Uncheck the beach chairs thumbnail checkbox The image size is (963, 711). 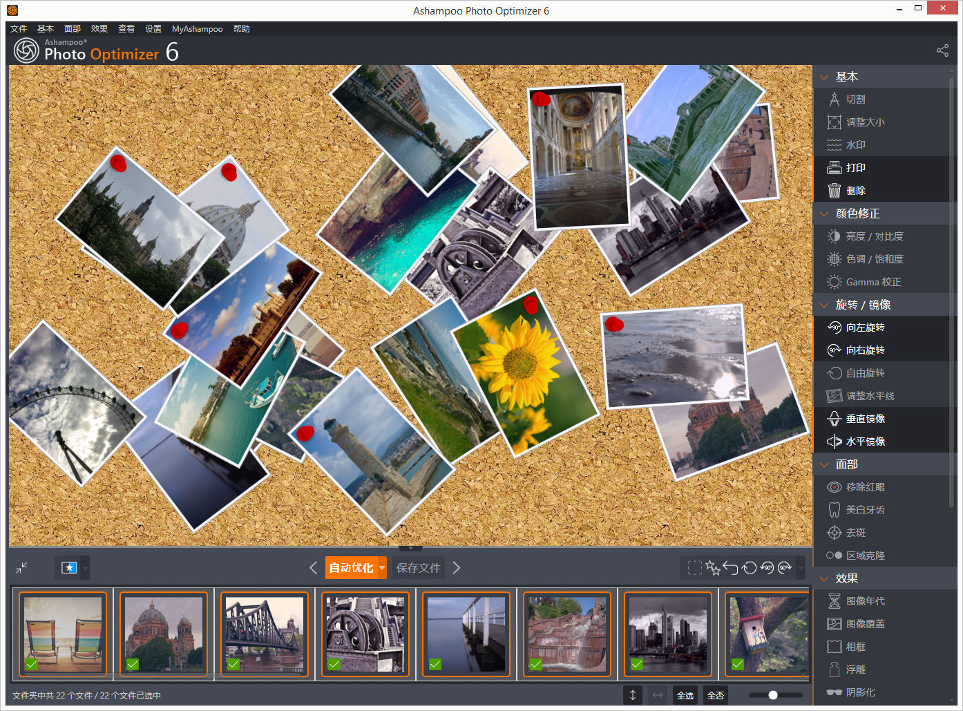coord(32,665)
